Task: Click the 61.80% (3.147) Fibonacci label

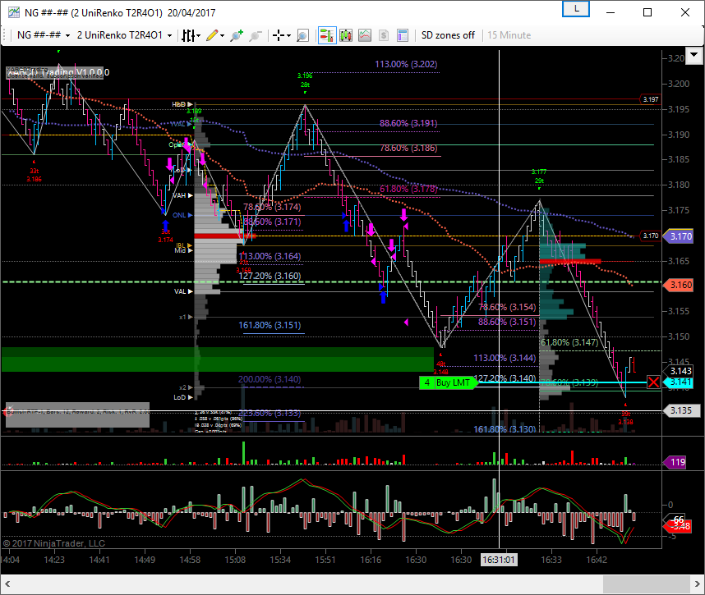Action: 569,342
